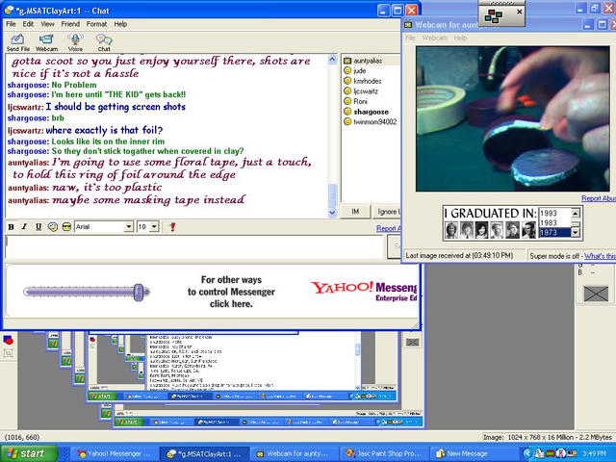Click the start button
Viewport: 616px width, 462px height.
coord(29,453)
